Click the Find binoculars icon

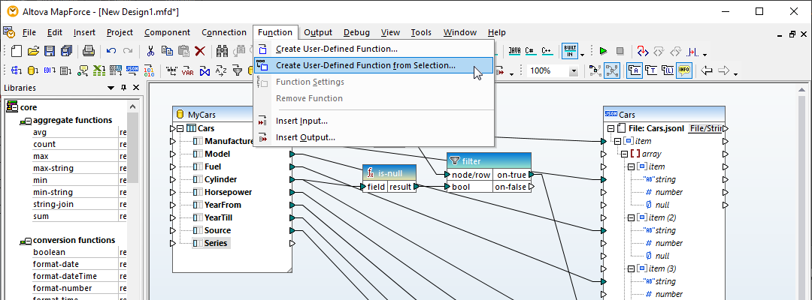pyautogui.click(x=223, y=51)
